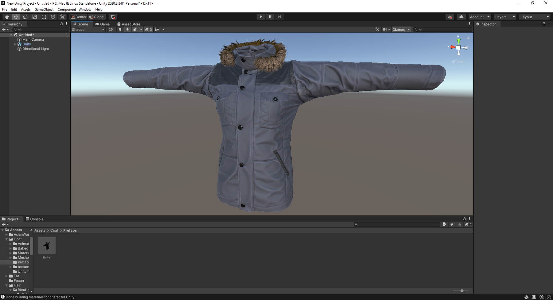
Task: Open the Component menu
Action: tap(67, 9)
